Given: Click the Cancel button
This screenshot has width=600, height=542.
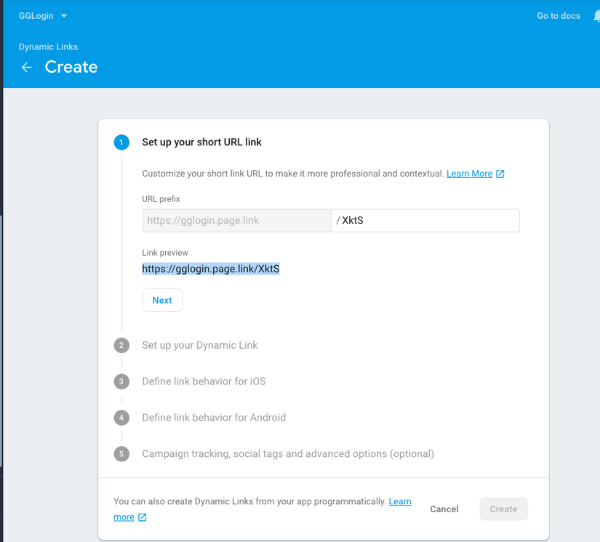Looking at the screenshot, I should pos(444,509).
